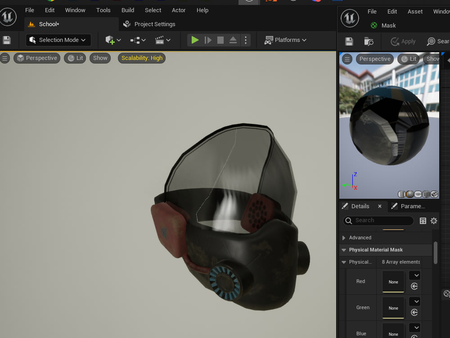Open the Build menu

point(128,10)
